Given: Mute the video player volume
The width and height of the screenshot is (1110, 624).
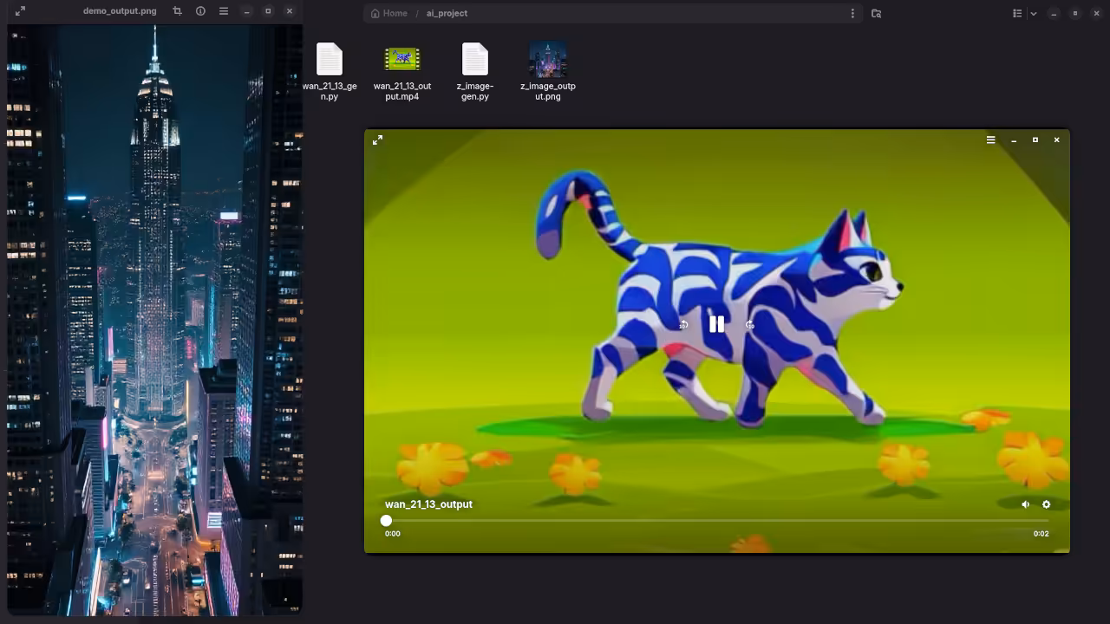Looking at the screenshot, I should (1025, 504).
